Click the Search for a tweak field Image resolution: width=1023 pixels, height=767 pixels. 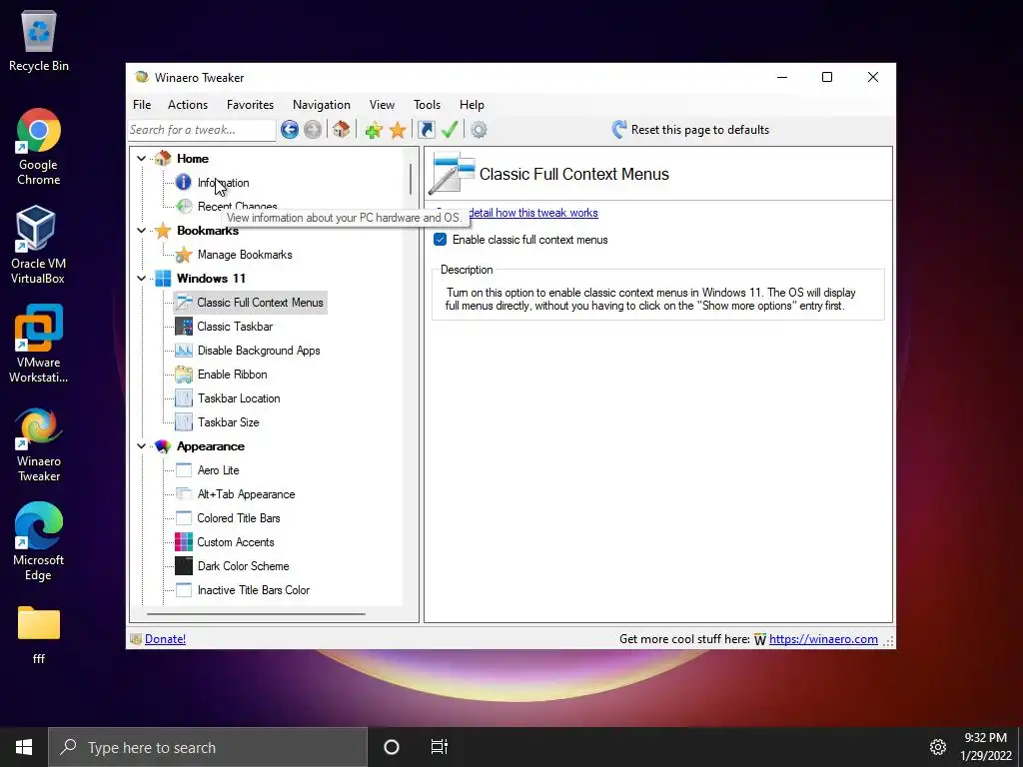(202, 130)
